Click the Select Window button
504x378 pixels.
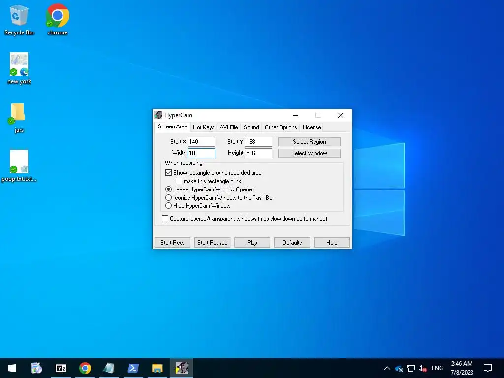pos(309,153)
